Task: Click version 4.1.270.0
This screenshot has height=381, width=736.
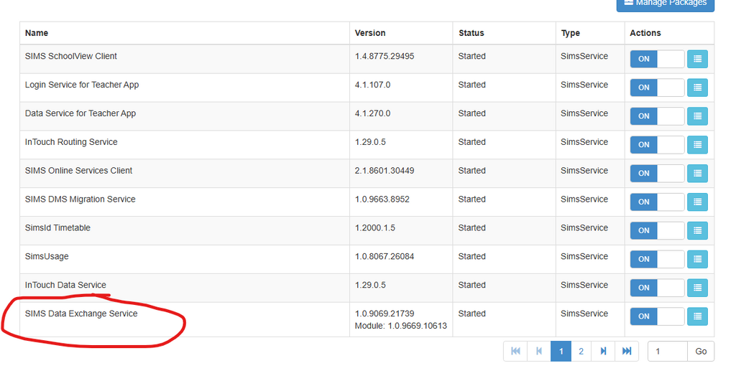Action: click(x=373, y=113)
